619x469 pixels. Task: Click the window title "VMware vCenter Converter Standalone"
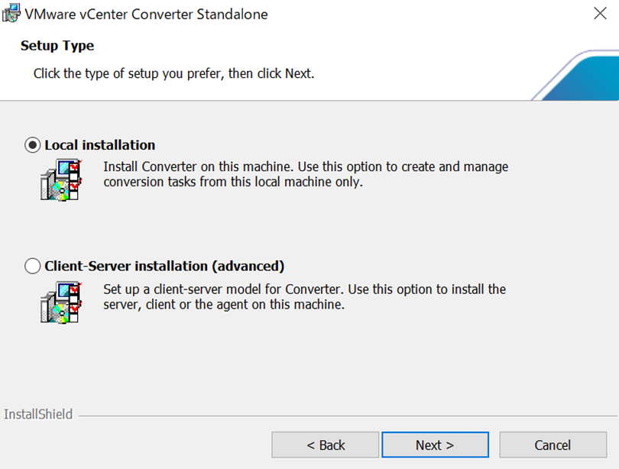click(x=147, y=14)
